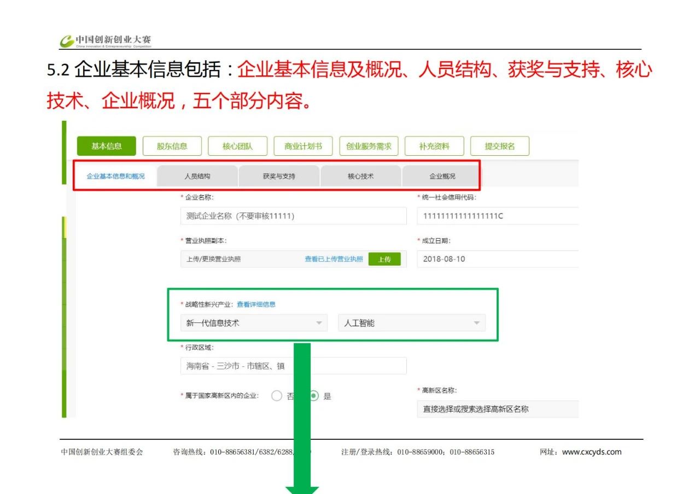Screen dimensions: 700x494
Task: Select the 否 radio button
Action: (x=277, y=396)
